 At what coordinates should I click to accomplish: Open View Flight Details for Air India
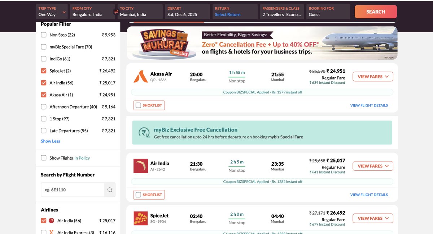point(369,195)
